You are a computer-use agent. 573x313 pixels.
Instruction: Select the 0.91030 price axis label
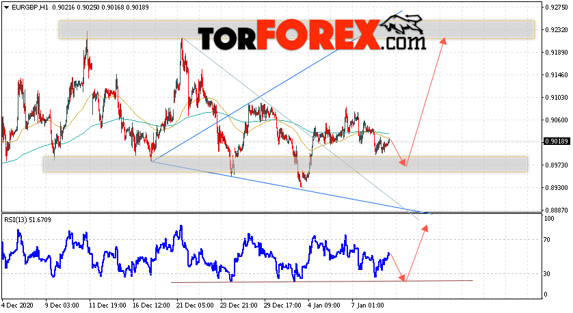(x=557, y=98)
